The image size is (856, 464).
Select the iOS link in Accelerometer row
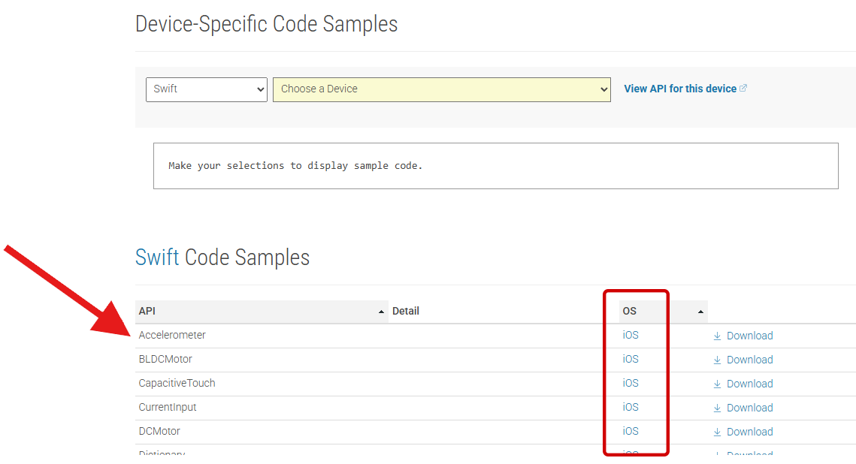tap(630, 335)
